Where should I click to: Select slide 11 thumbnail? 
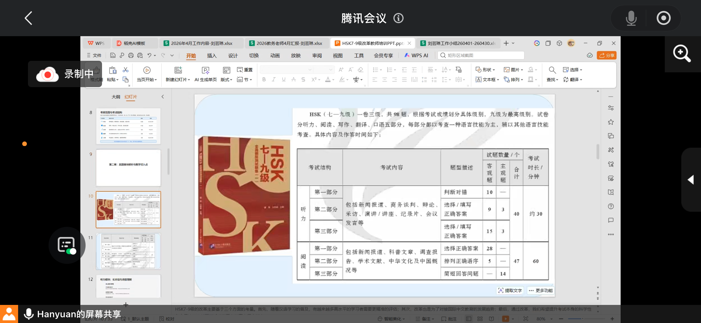128,251
